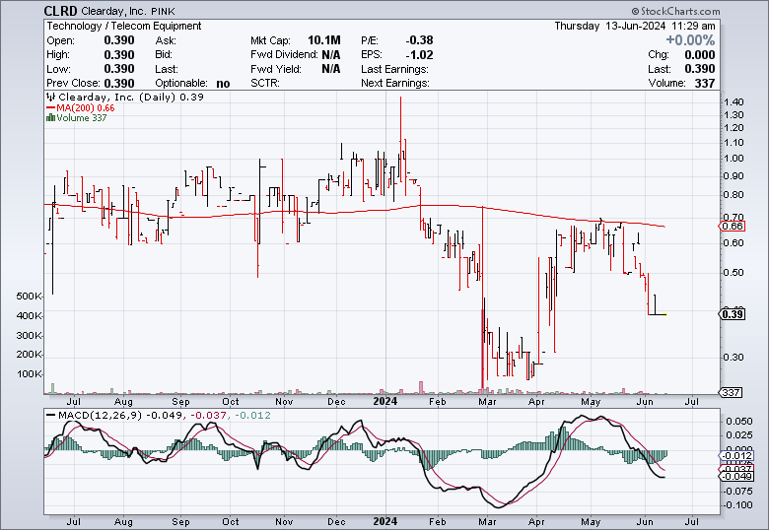
Task: Click the Clearday, Inc. company name
Action: click(x=113, y=11)
